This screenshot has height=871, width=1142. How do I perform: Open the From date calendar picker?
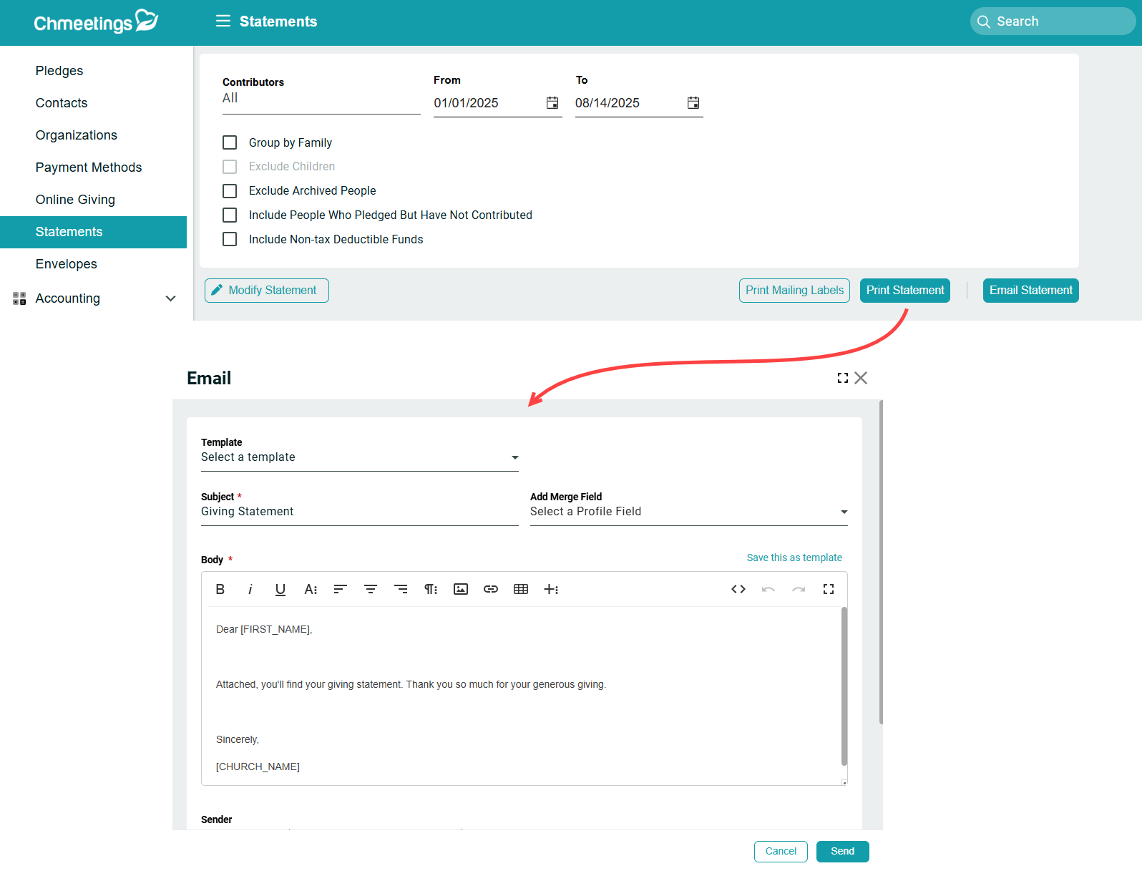[552, 103]
